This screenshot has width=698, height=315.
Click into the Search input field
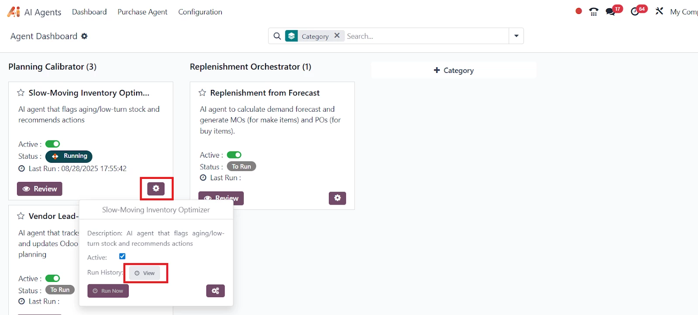pyautogui.click(x=425, y=36)
